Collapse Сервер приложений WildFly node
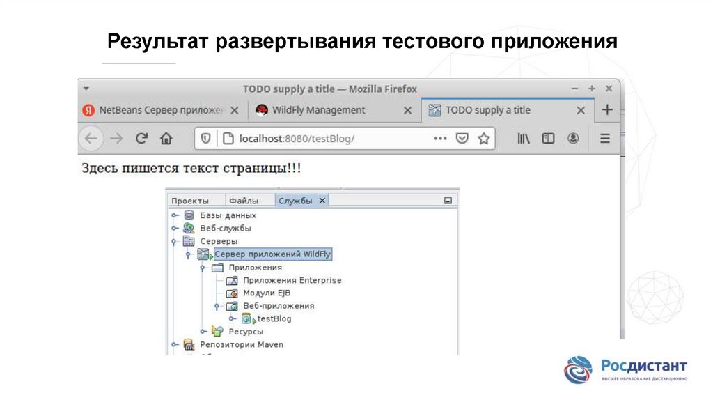Viewport: 713px width, 400px height. click(188, 255)
